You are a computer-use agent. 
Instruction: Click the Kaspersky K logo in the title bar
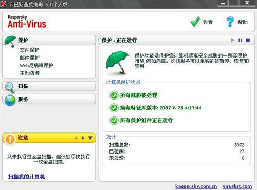[4, 4]
